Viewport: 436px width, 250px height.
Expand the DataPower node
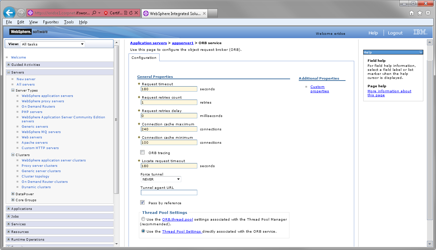13,194
